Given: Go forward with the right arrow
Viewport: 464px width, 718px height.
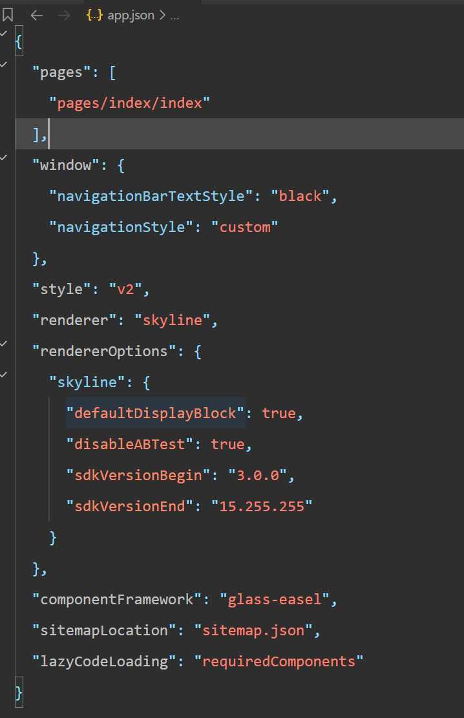Looking at the screenshot, I should 64,15.
